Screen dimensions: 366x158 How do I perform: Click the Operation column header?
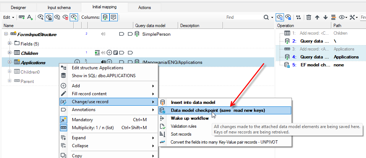pos(303,26)
